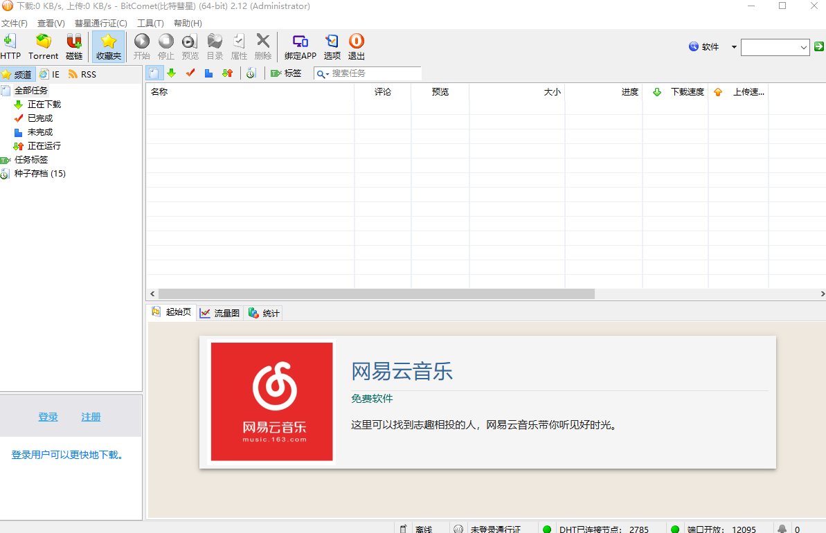Switch to the IE tab in sidebar
Viewport: 826px width, 533px height.
[50, 74]
